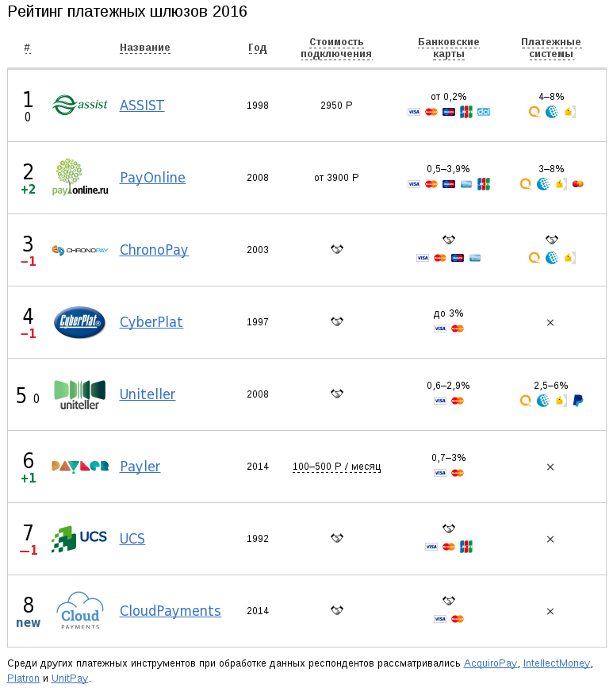Click the Payler colorful logo
The height and width of the screenshot is (688, 613).
point(79,467)
